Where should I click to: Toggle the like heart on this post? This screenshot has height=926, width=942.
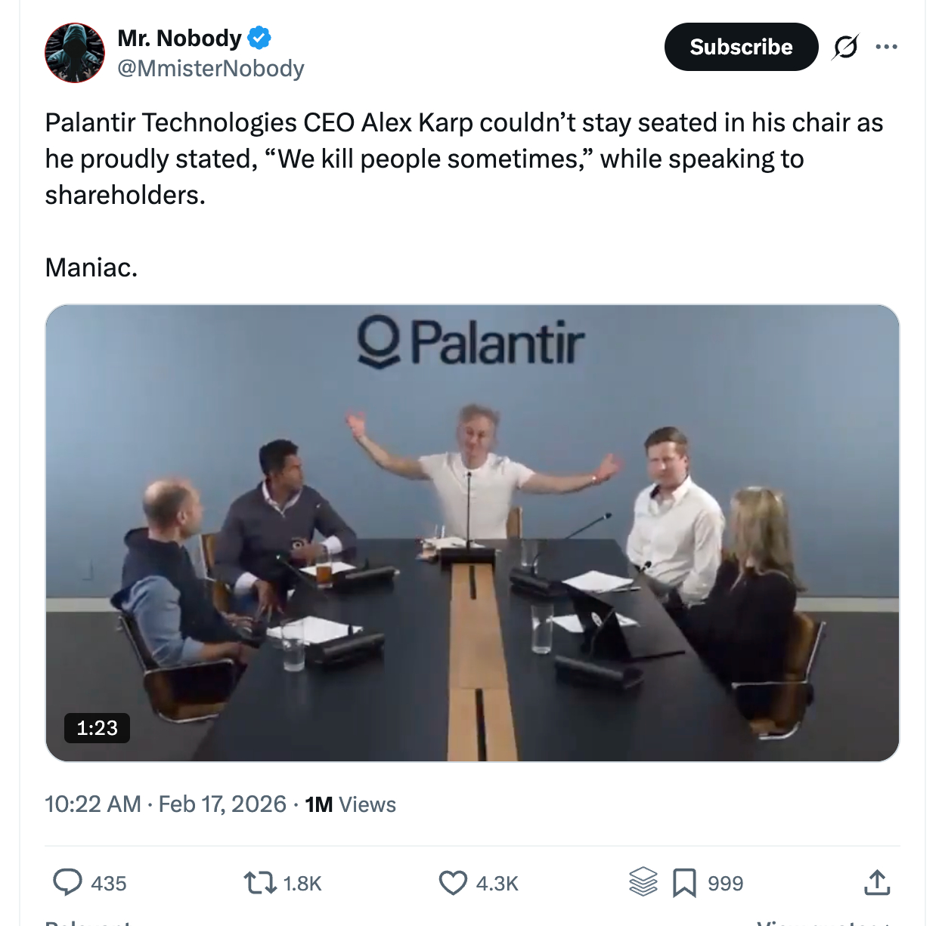coord(453,882)
